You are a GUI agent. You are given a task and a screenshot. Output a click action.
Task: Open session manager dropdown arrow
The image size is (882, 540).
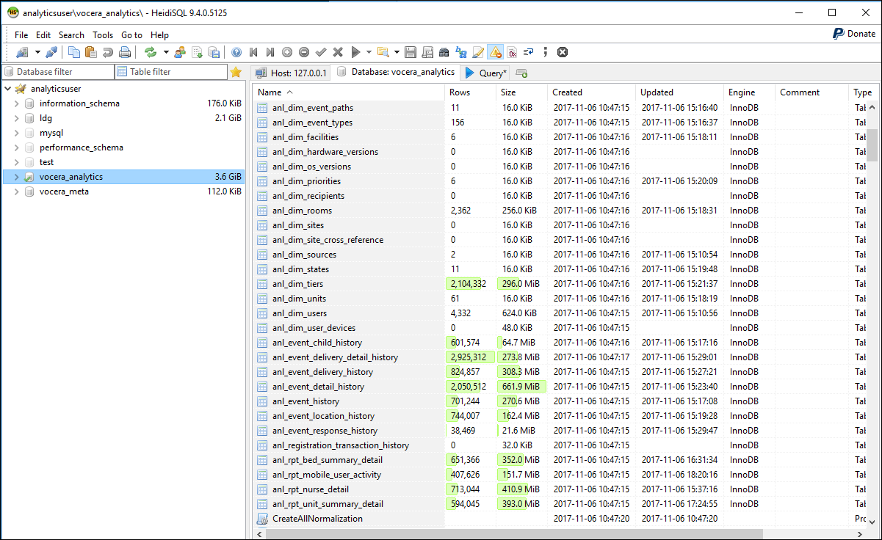[37, 52]
